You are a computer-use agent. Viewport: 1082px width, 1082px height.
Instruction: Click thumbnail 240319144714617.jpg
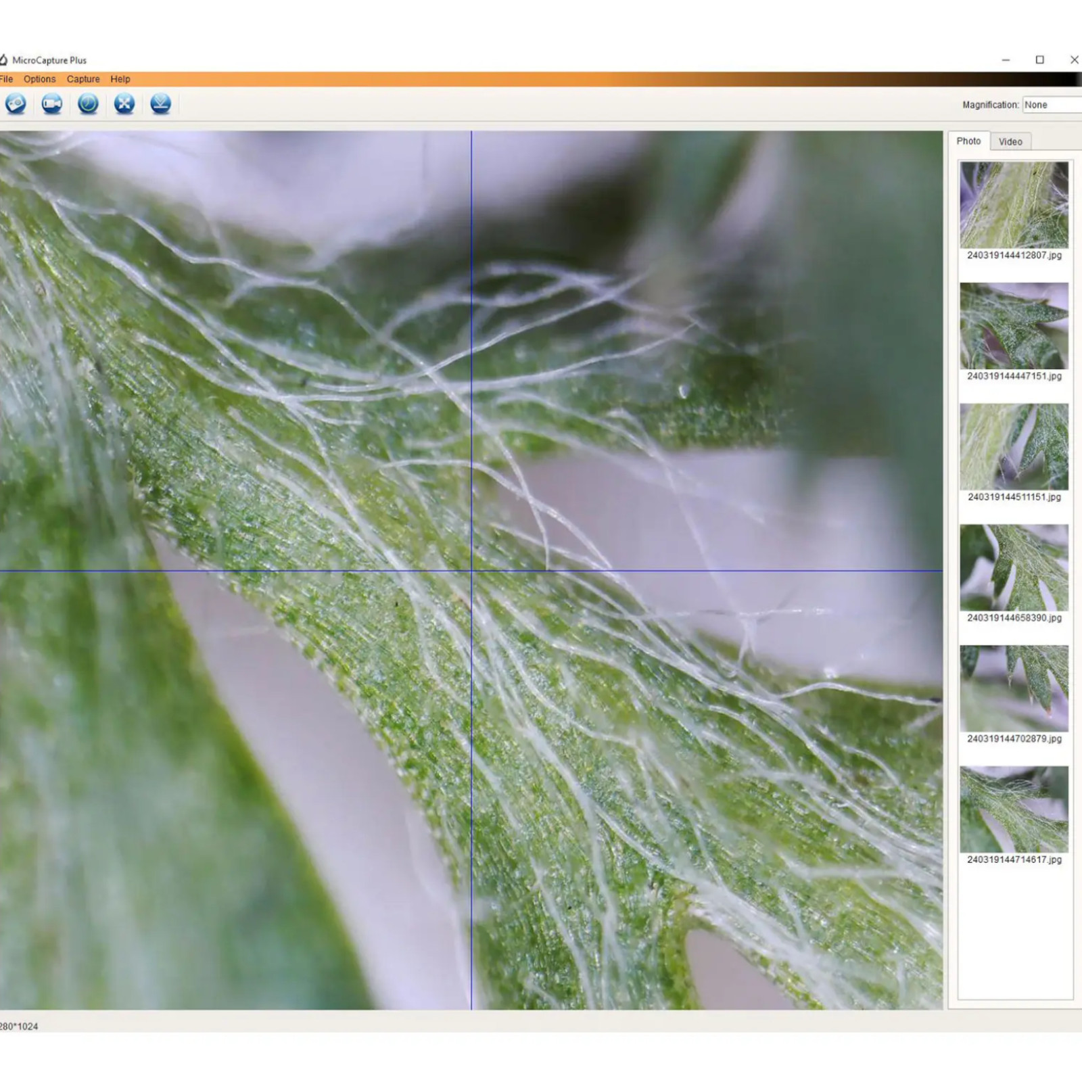click(1014, 809)
